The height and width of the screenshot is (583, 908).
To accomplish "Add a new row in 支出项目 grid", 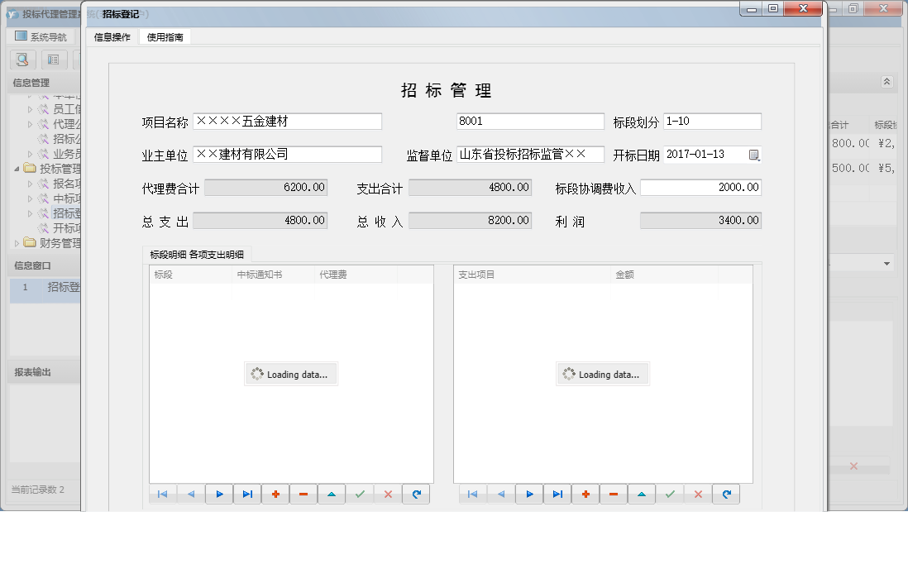I will click(585, 495).
